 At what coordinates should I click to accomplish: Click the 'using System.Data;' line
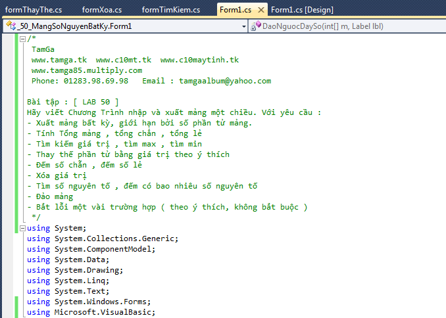point(68,260)
